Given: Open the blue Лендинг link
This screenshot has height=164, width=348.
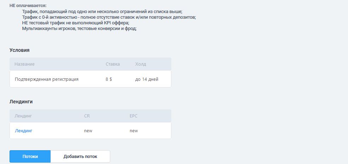Looking at the screenshot, I should click(23, 131).
